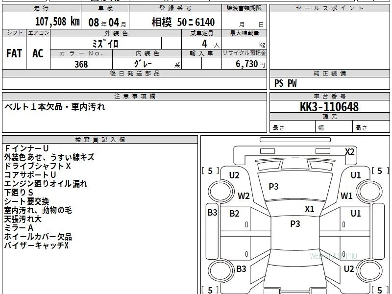This screenshot has height=294, width=392.
Task: Click the 輸入車 header
Action: (201, 53)
